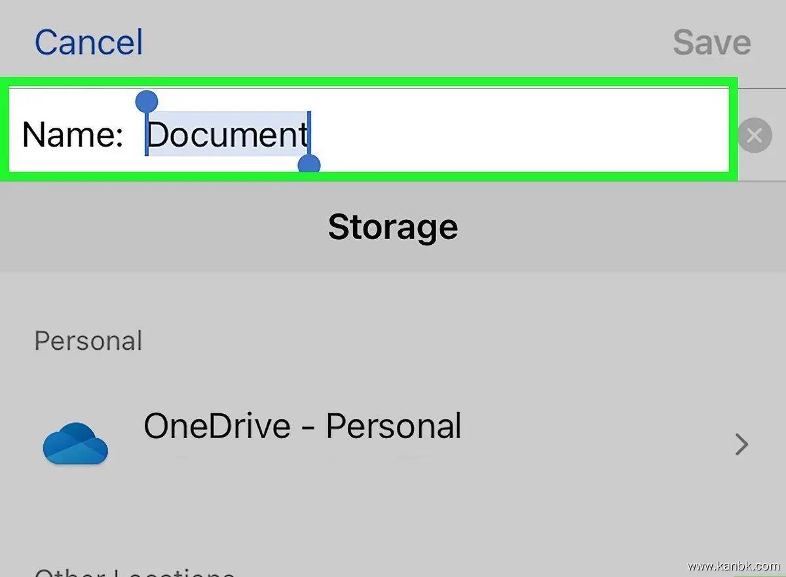786x577 pixels.
Task: Tap the bottom-right text selection handle
Action: tap(309, 165)
